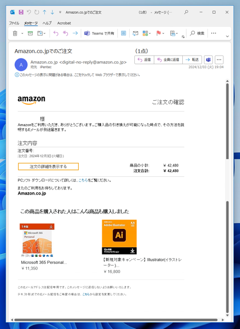Screen dimensions: 240x329
Task: Click the info bar to view in Web browser
Action: 78,75
